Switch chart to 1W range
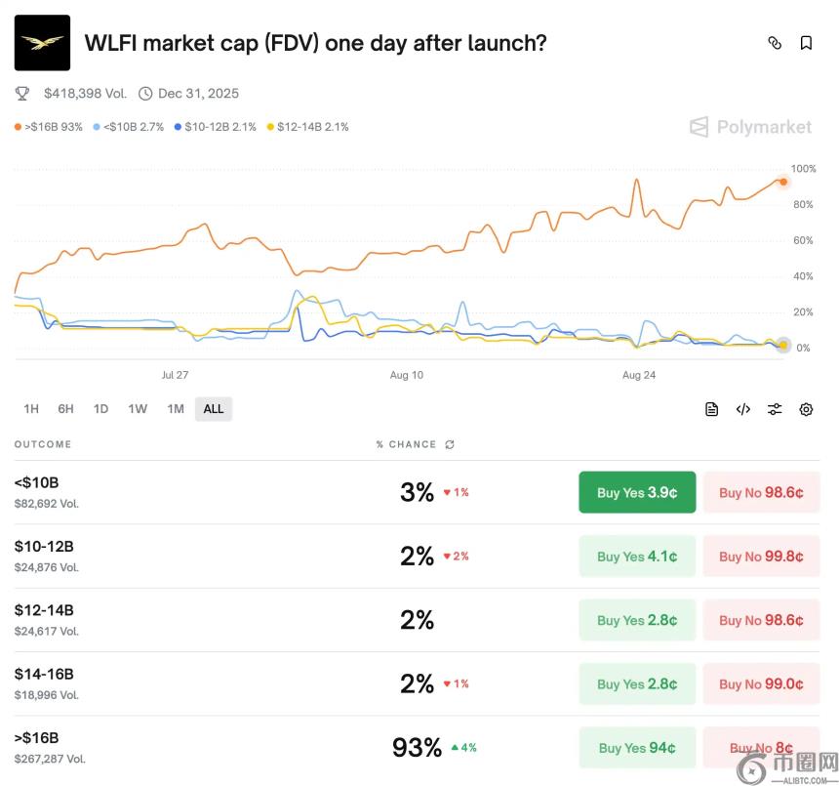The width and height of the screenshot is (839, 786). coord(138,409)
